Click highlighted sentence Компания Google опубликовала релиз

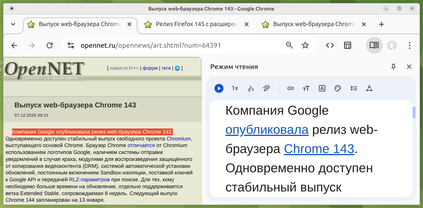click(x=92, y=132)
